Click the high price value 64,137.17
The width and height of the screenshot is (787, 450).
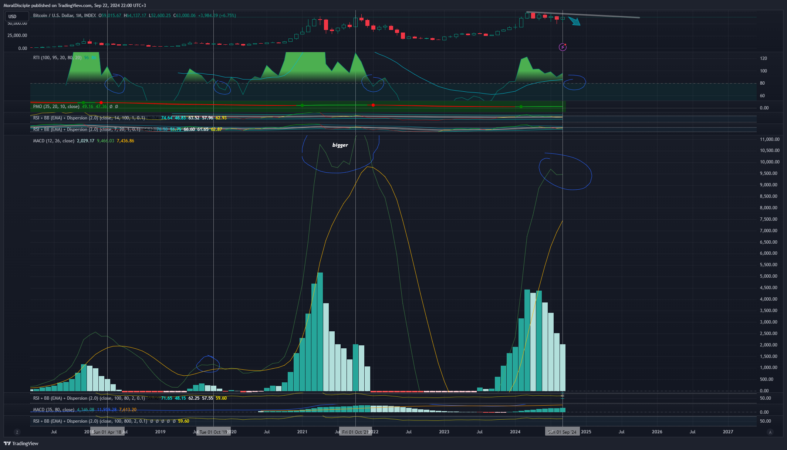click(x=136, y=16)
